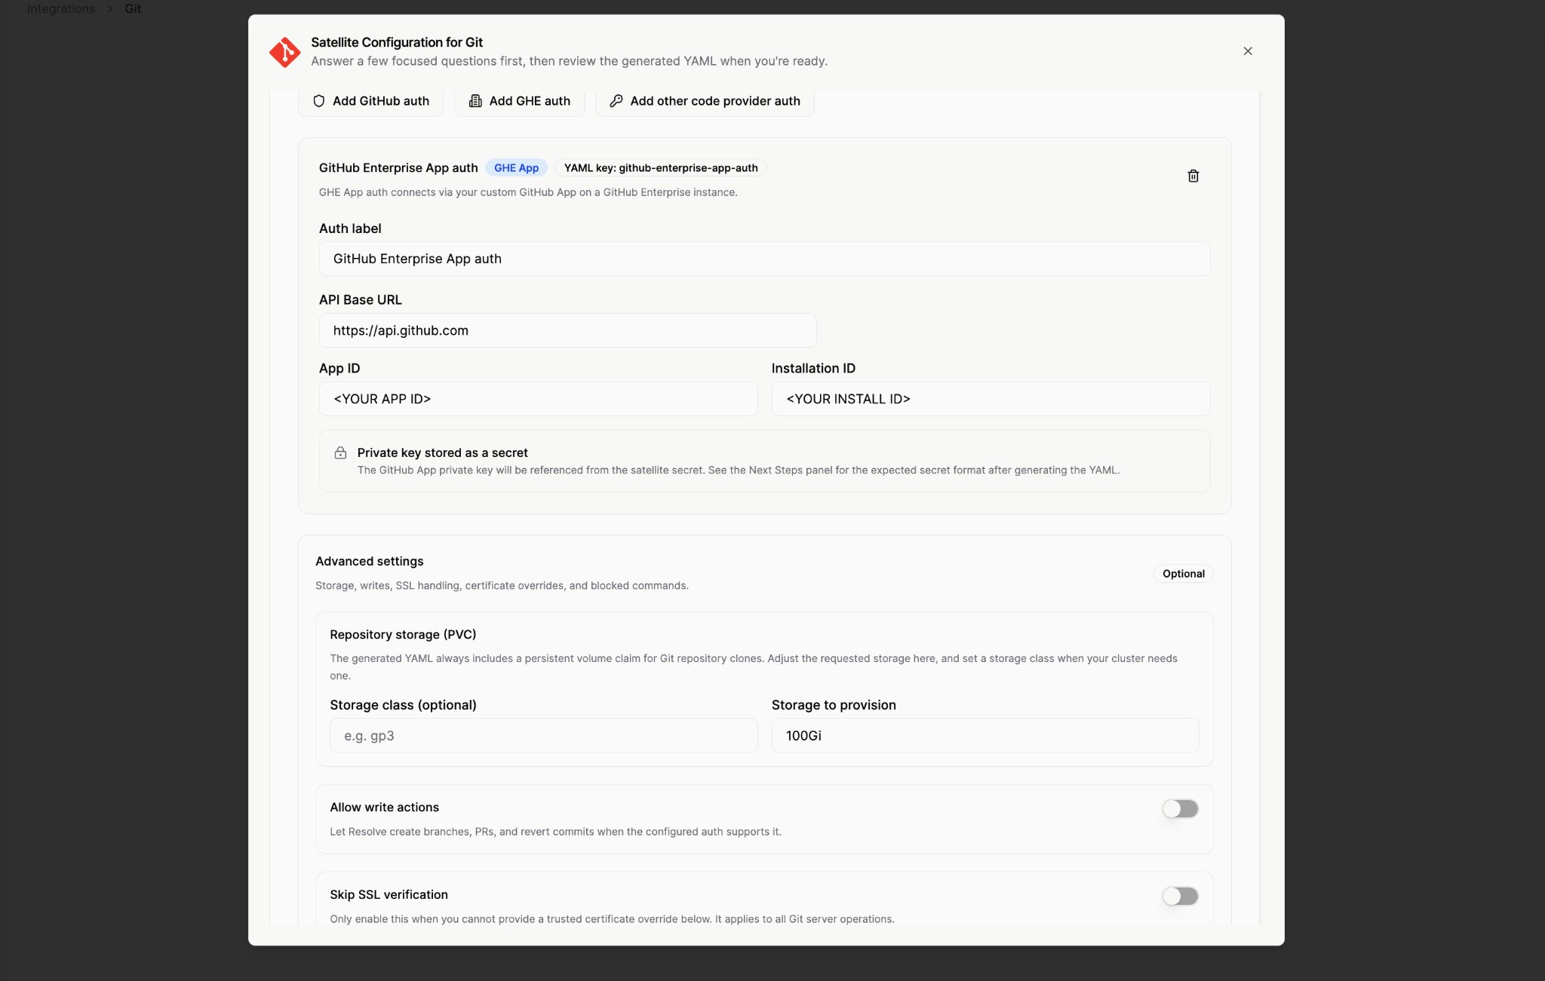Add GitHub auth
Viewport: 1545px width, 981px height.
pos(370,101)
